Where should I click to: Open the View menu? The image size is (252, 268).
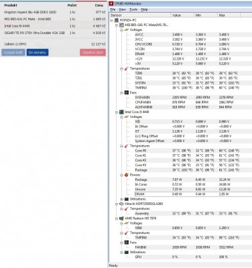[x=122, y=9]
